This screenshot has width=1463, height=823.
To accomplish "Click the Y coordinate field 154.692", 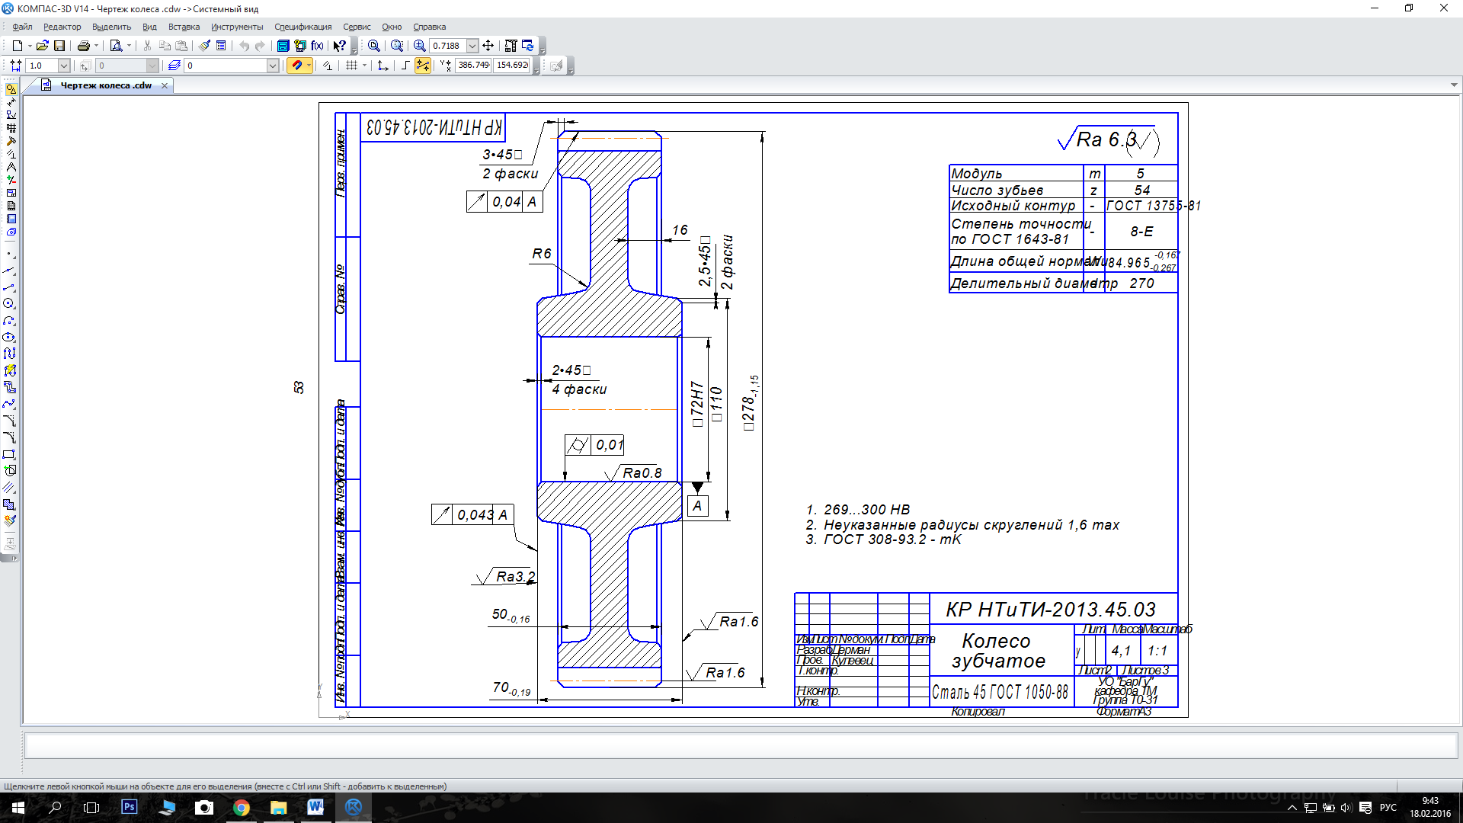I will click(x=512, y=66).
